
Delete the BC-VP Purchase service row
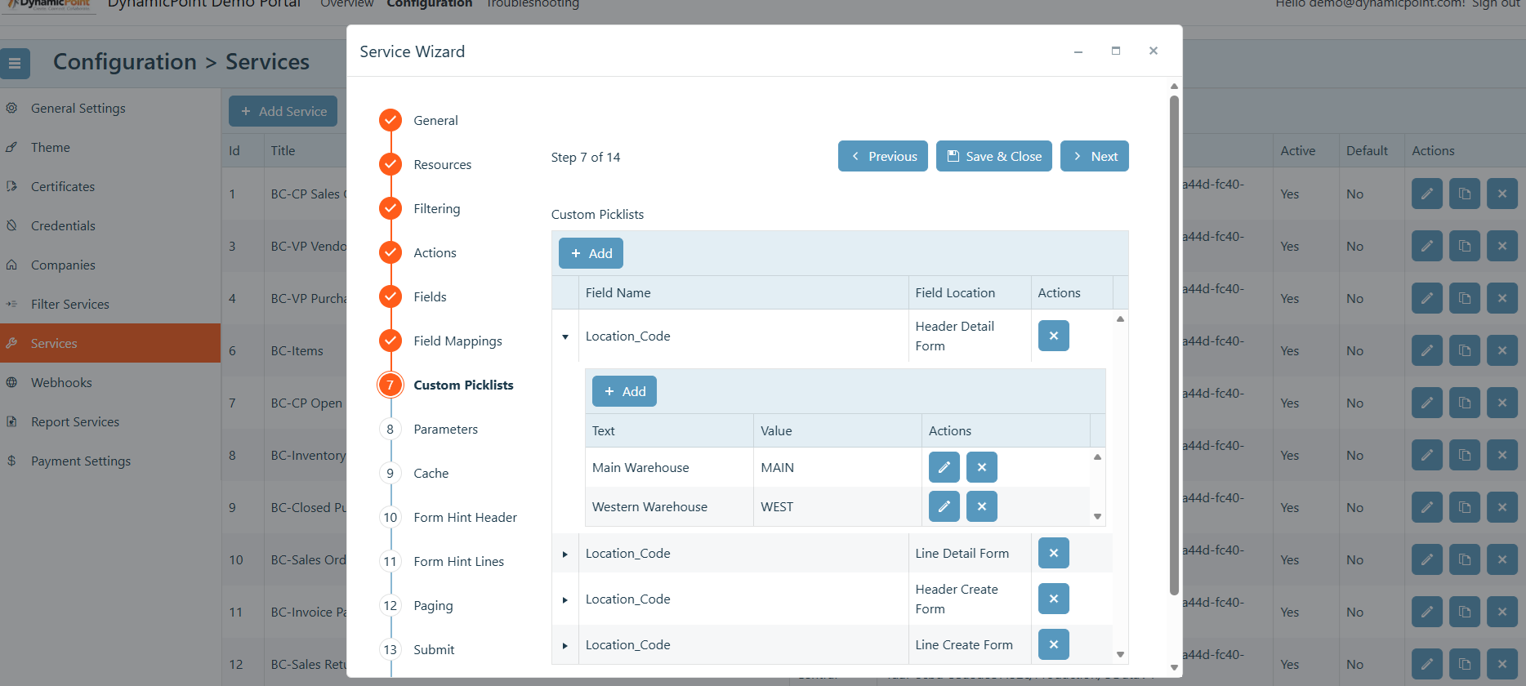click(x=1501, y=298)
